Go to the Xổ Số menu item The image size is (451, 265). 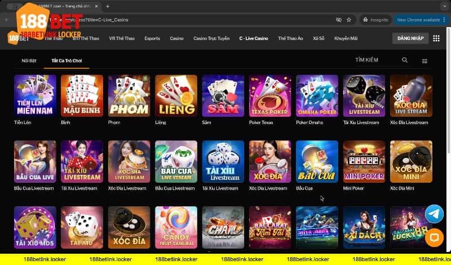point(319,38)
